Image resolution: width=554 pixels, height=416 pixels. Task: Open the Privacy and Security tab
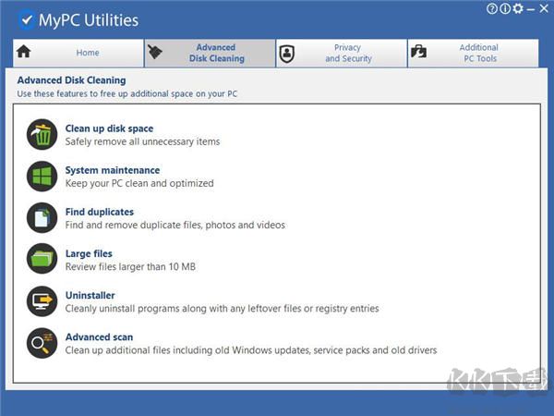point(342,53)
